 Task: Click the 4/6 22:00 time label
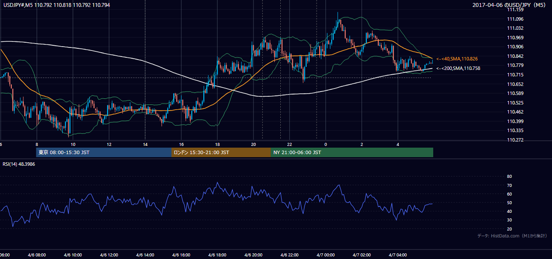pyautogui.click(x=289, y=255)
